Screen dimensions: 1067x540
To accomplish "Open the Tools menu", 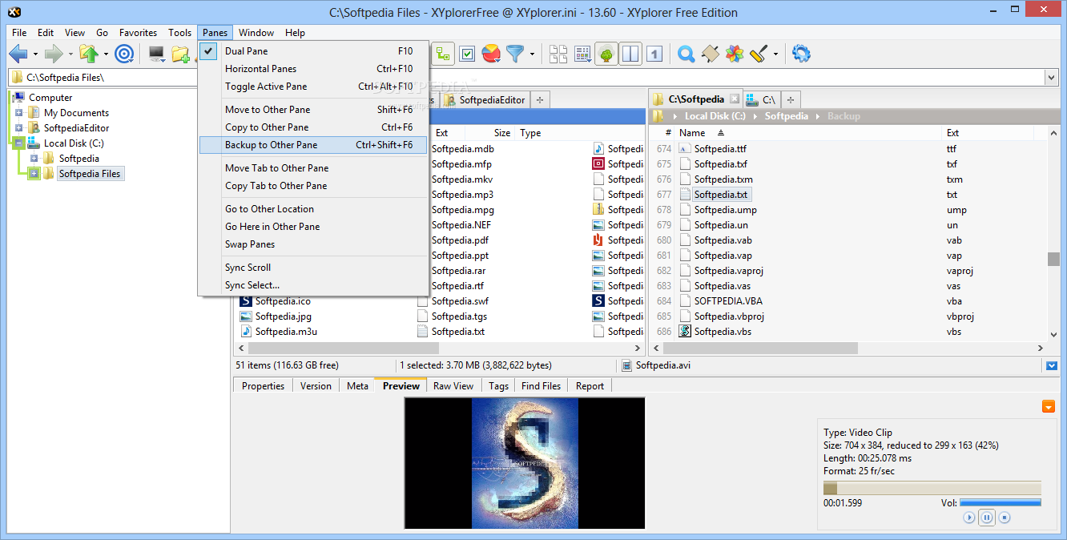I will pos(179,33).
